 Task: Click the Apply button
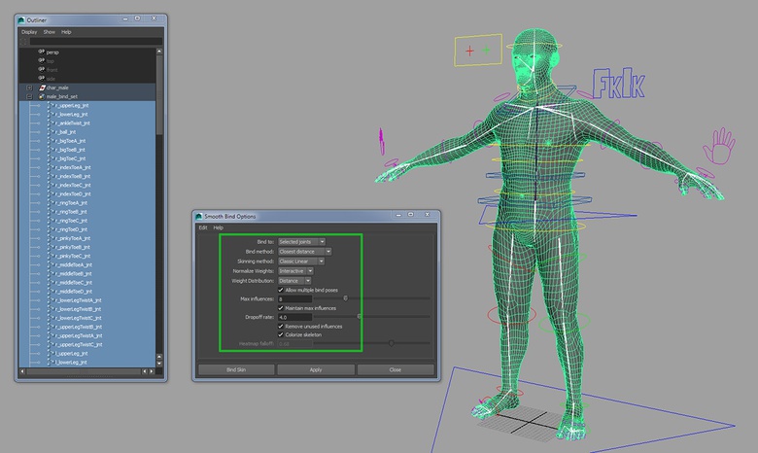tap(315, 369)
